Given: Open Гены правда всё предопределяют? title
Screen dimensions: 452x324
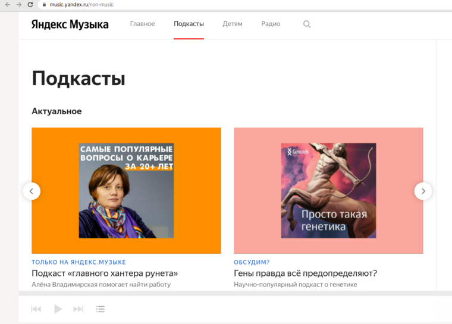Looking at the screenshot, I should 306,273.
